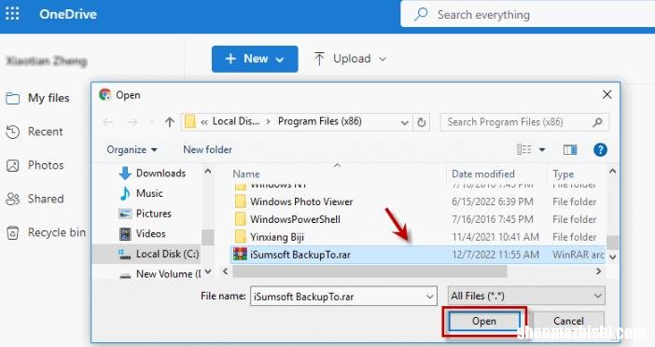Close the Open dialog
The width and height of the screenshot is (655, 347).
tap(607, 95)
